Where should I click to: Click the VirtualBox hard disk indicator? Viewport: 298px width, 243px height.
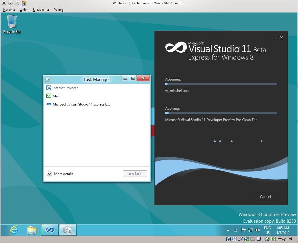coord(228,239)
